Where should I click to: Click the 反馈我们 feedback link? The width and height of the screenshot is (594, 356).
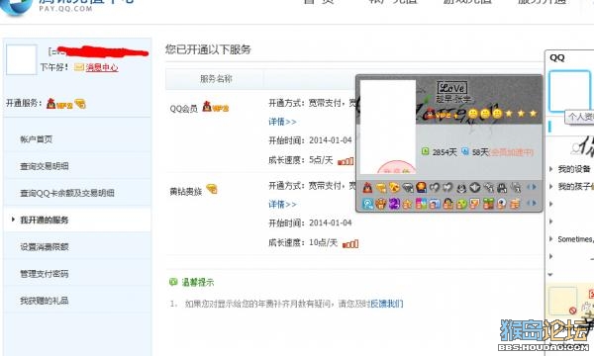click(386, 304)
